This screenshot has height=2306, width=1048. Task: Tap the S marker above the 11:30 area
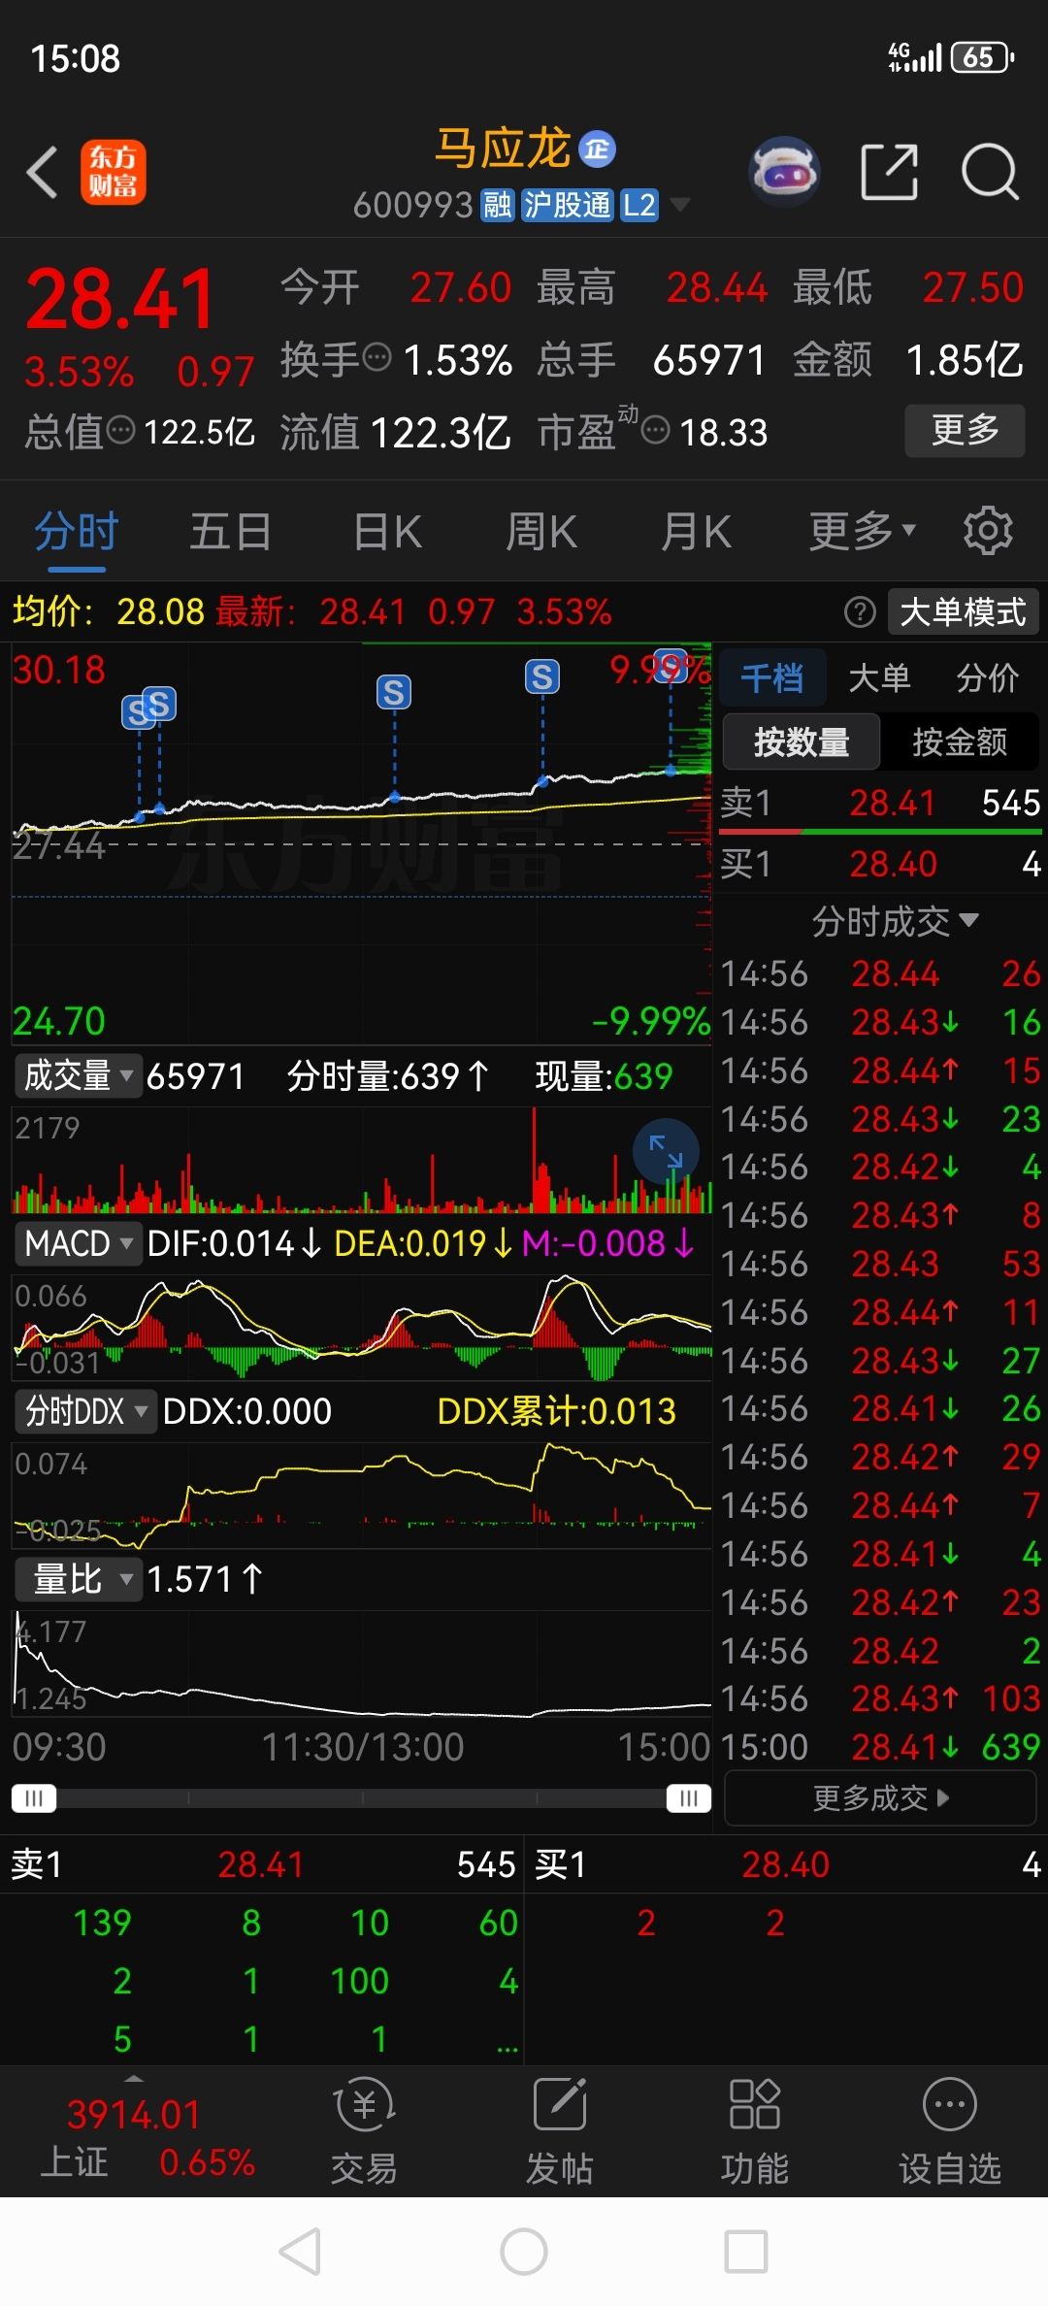point(394,692)
